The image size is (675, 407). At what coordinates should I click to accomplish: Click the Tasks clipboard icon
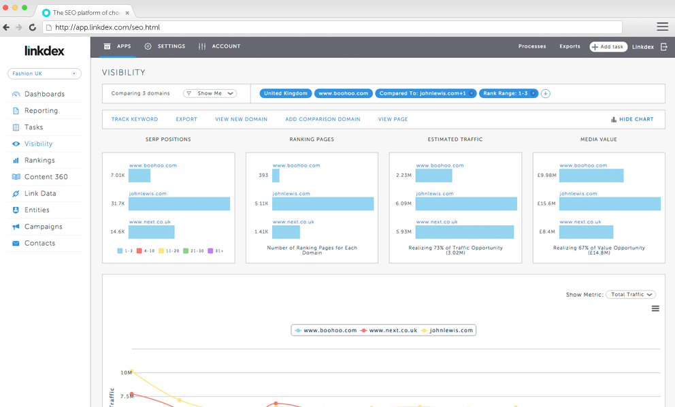point(16,127)
